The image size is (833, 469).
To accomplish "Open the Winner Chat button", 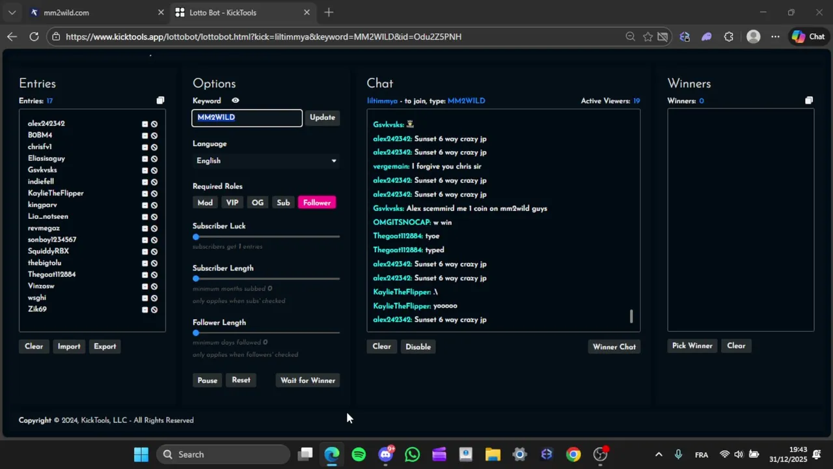I will tap(614, 347).
